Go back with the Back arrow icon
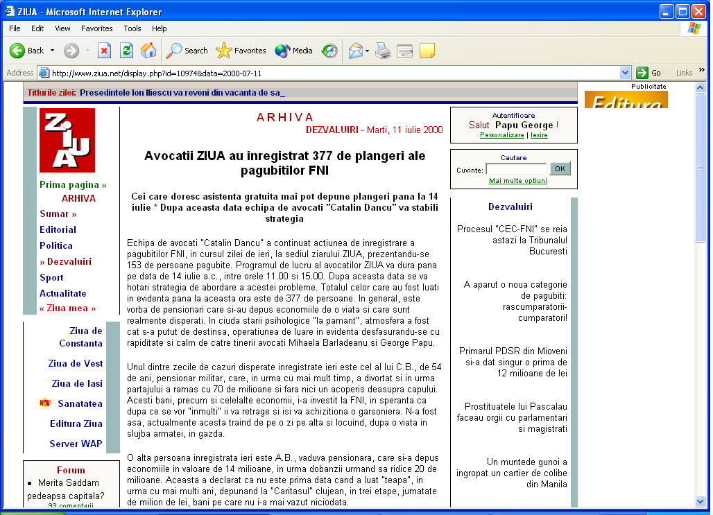The height and width of the screenshot is (515, 713). (x=17, y=51)
